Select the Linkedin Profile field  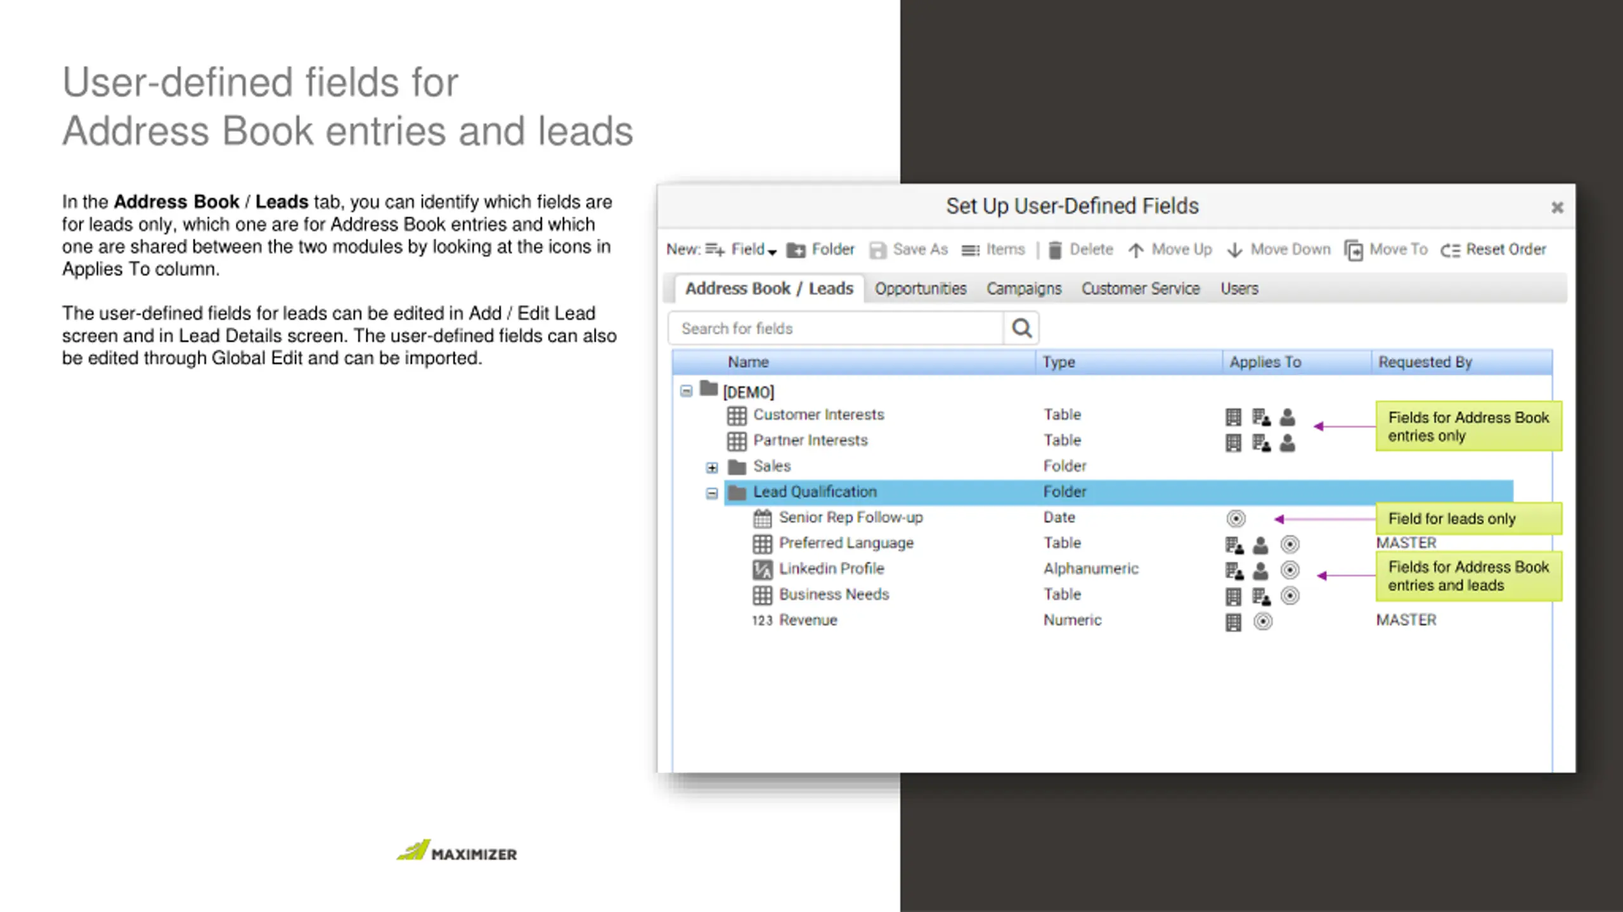point(831,569)
